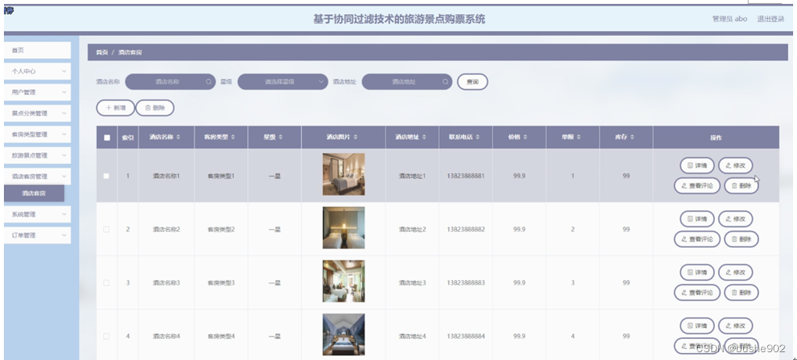Select 酒店客房 submenu item in sidebar
Viewport: 797px width, 360px height.
pyautogui.click(x=34, y=194)
